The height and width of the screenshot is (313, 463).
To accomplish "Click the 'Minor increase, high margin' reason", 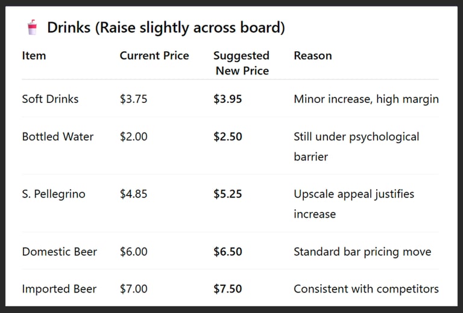I will click(x=366, y=99).
